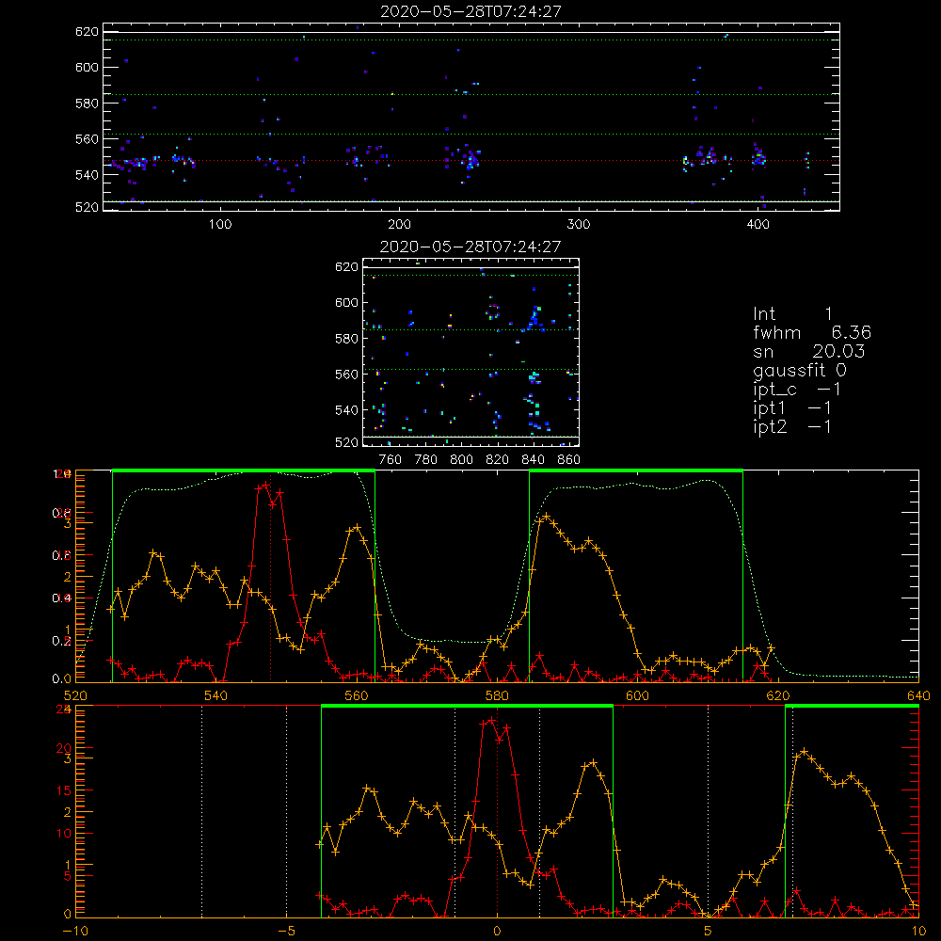Image resolution: width=941 pixels, height=941 pixels.
Task: Click the red 15 y-axis label of bottom plot
Action: click(64, 790)
